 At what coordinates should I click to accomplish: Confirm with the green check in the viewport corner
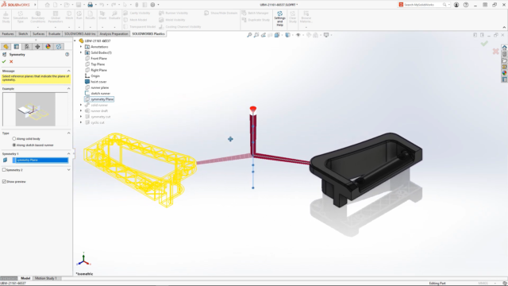(484, 44)
